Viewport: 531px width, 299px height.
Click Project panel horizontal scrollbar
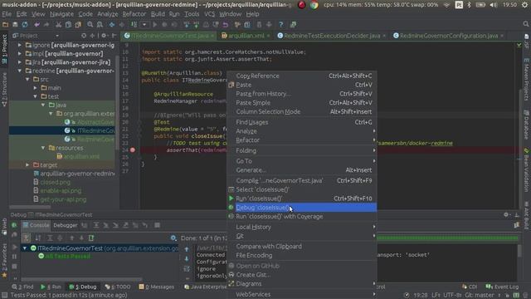pos(30,207)
